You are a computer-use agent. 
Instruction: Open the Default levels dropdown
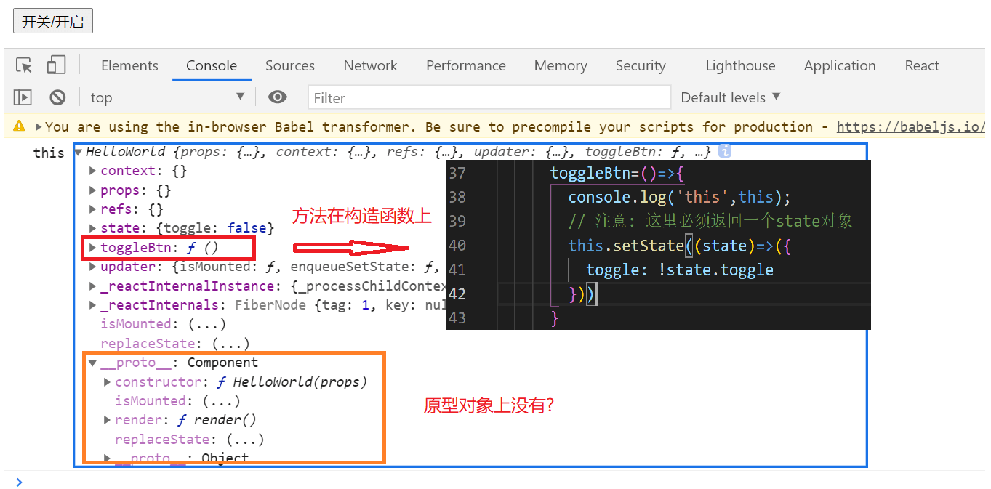point(731,97)
